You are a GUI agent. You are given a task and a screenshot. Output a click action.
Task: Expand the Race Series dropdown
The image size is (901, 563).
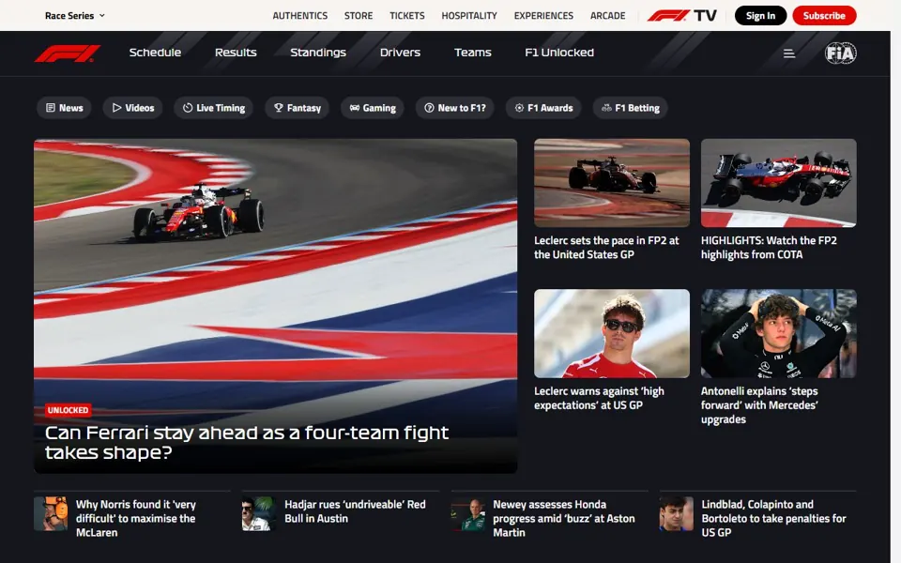(75, 16)
